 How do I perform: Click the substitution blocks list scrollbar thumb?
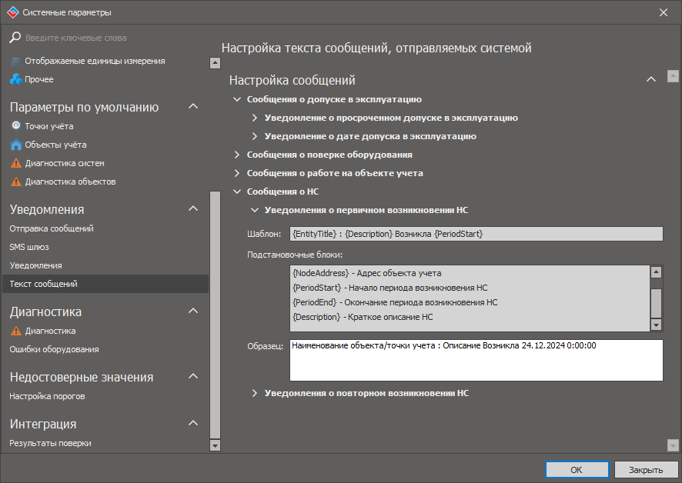[656, 303]
